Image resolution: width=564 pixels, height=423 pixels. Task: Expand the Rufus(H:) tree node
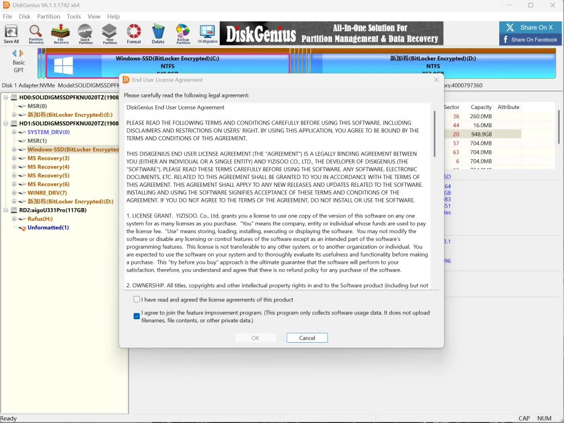click(x=14, y=219)
